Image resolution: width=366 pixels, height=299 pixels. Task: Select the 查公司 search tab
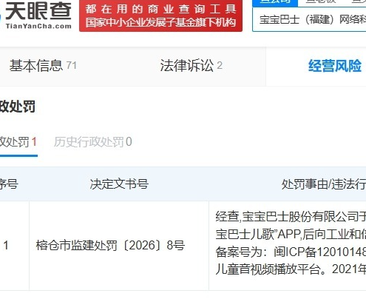(275, 2)
